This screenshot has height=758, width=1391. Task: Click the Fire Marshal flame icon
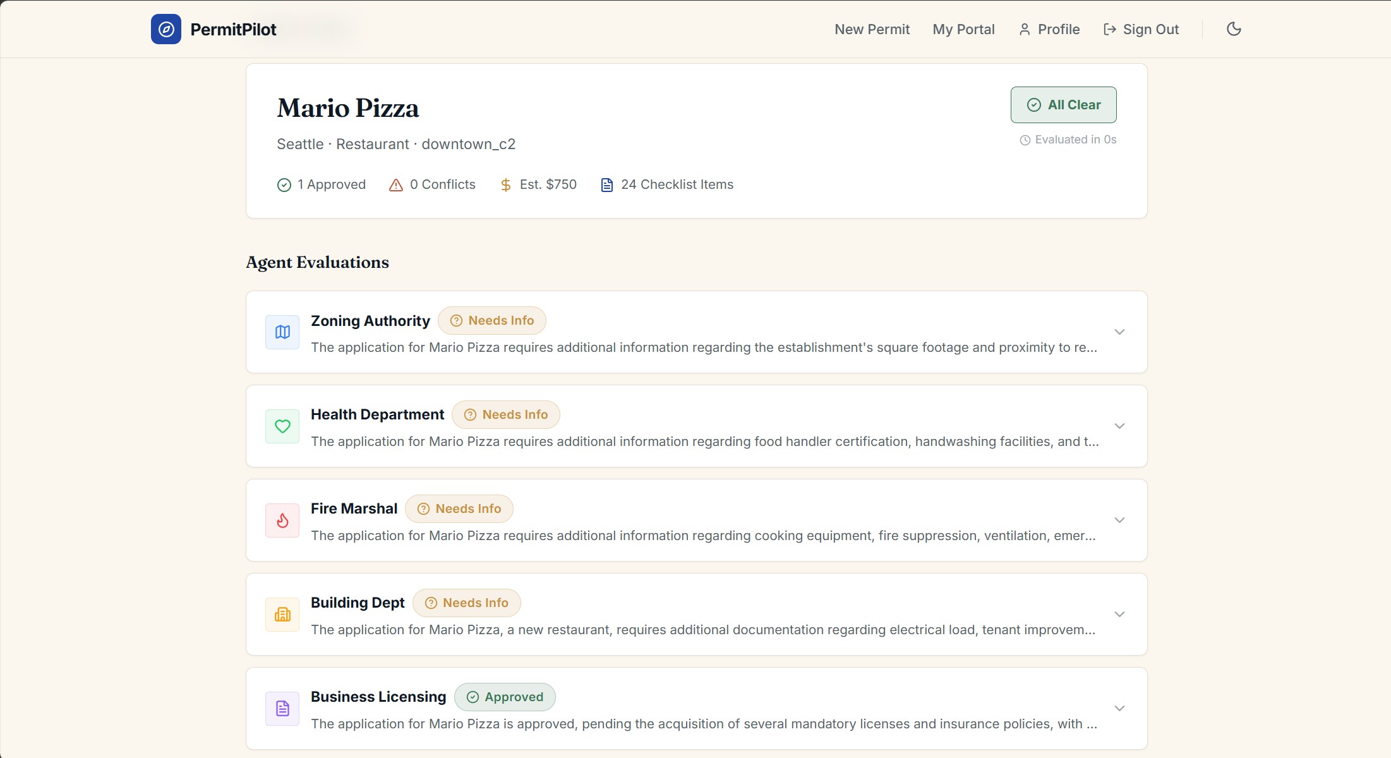coord(282,520)
